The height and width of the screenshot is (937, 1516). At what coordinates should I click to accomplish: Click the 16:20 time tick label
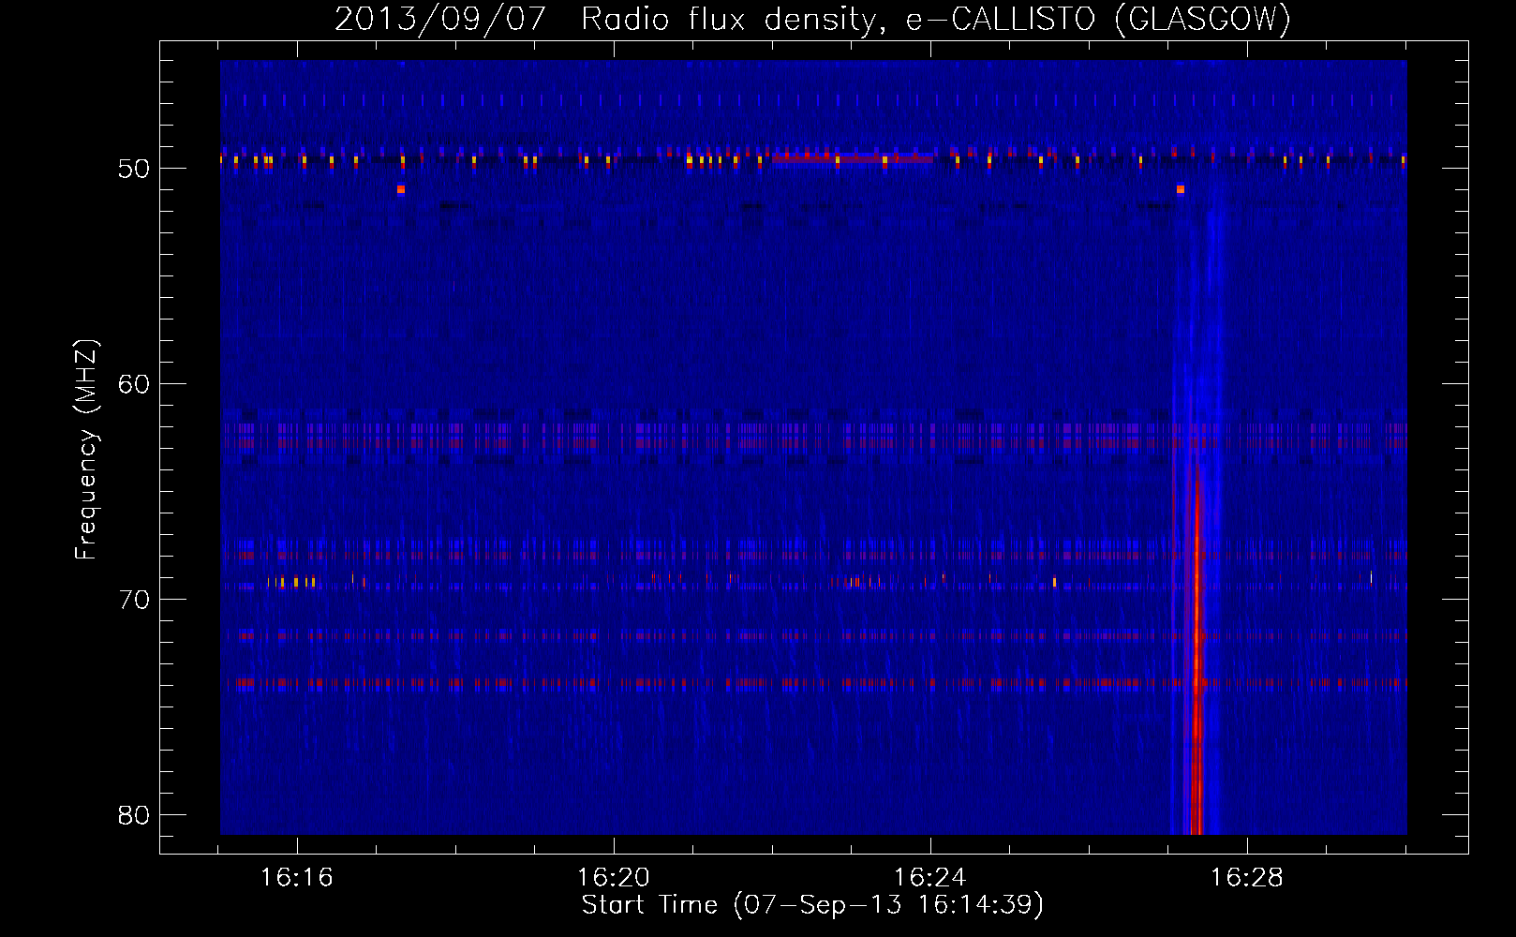click(614, 878)
